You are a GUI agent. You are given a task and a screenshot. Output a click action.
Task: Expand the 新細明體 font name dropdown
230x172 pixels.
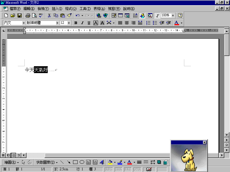click(x=57, y=23)
